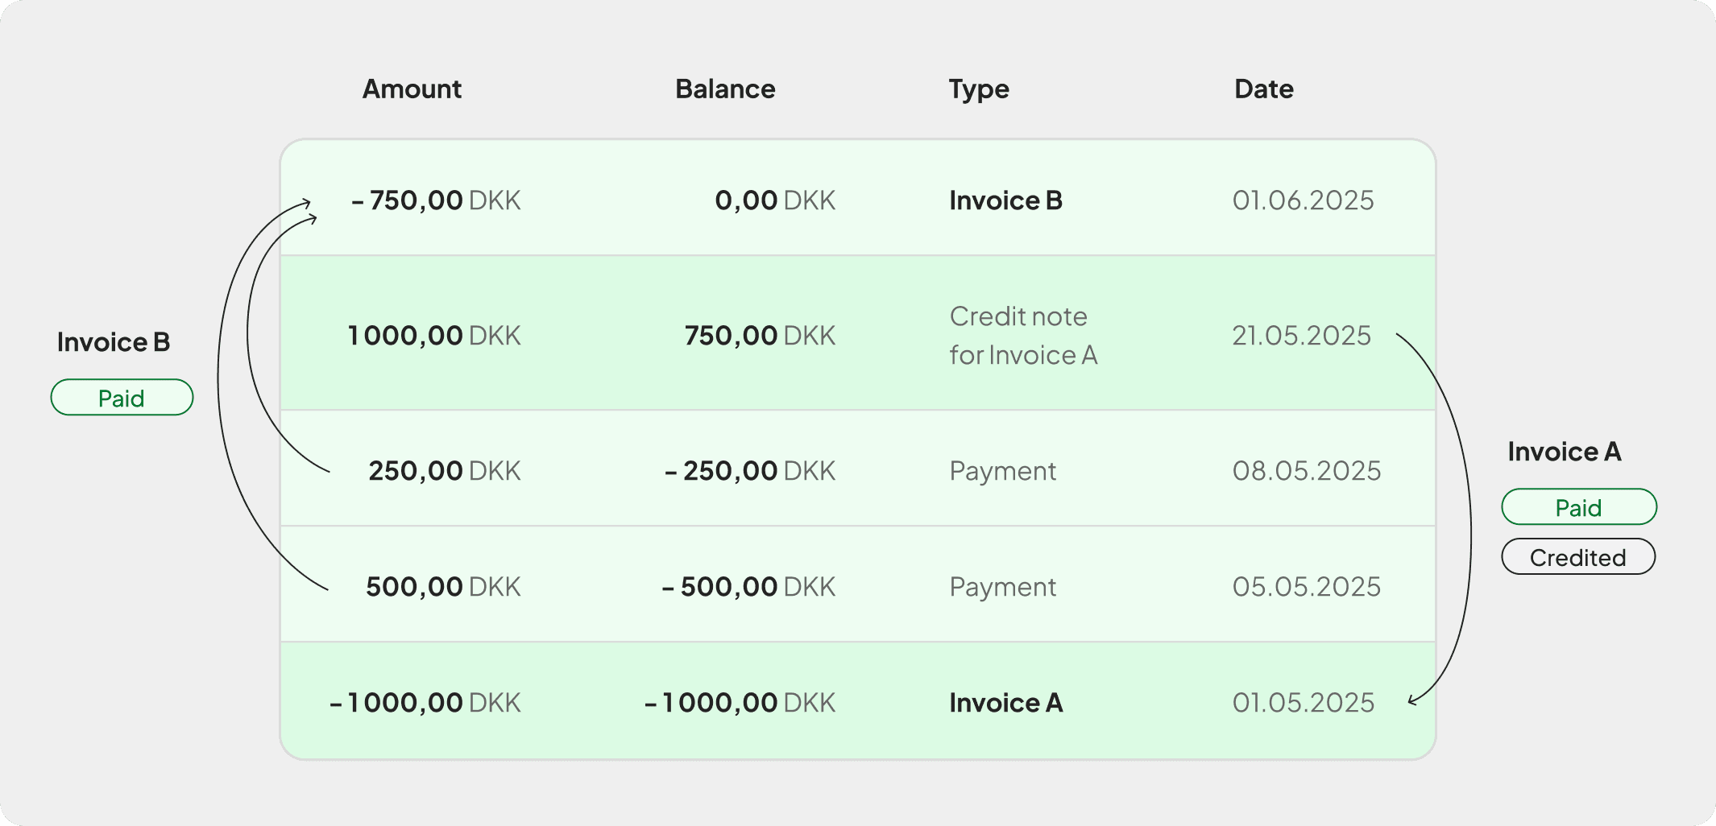
Task: Select the Credit note for Invoice A text
Action: coord(1022,336)
